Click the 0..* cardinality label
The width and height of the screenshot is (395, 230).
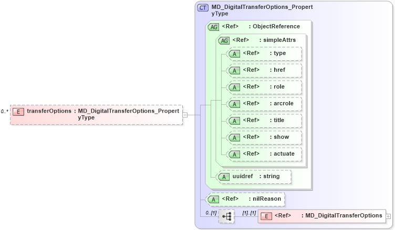click(4, 112)
